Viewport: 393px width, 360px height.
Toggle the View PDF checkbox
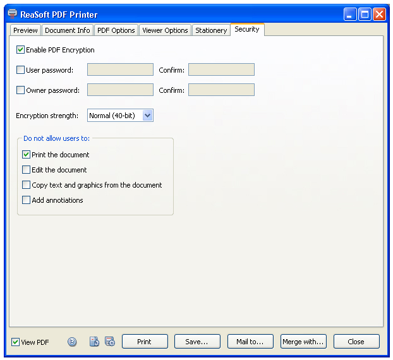(15, 342)
